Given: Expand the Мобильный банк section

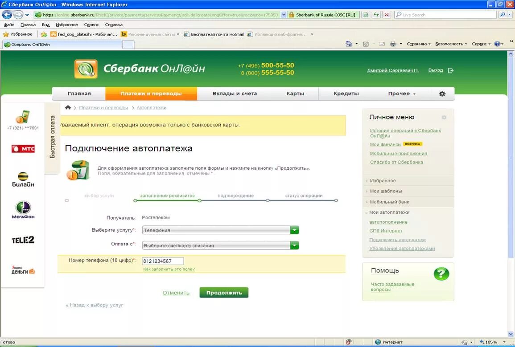Looking at the screenshot, I should (390, 202).
